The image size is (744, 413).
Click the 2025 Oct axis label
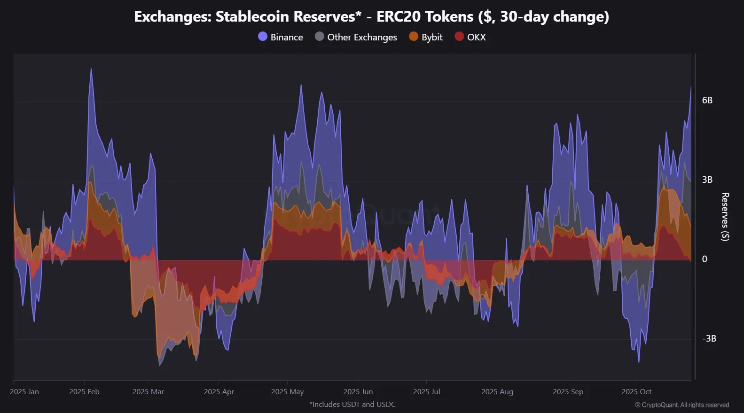636,391
